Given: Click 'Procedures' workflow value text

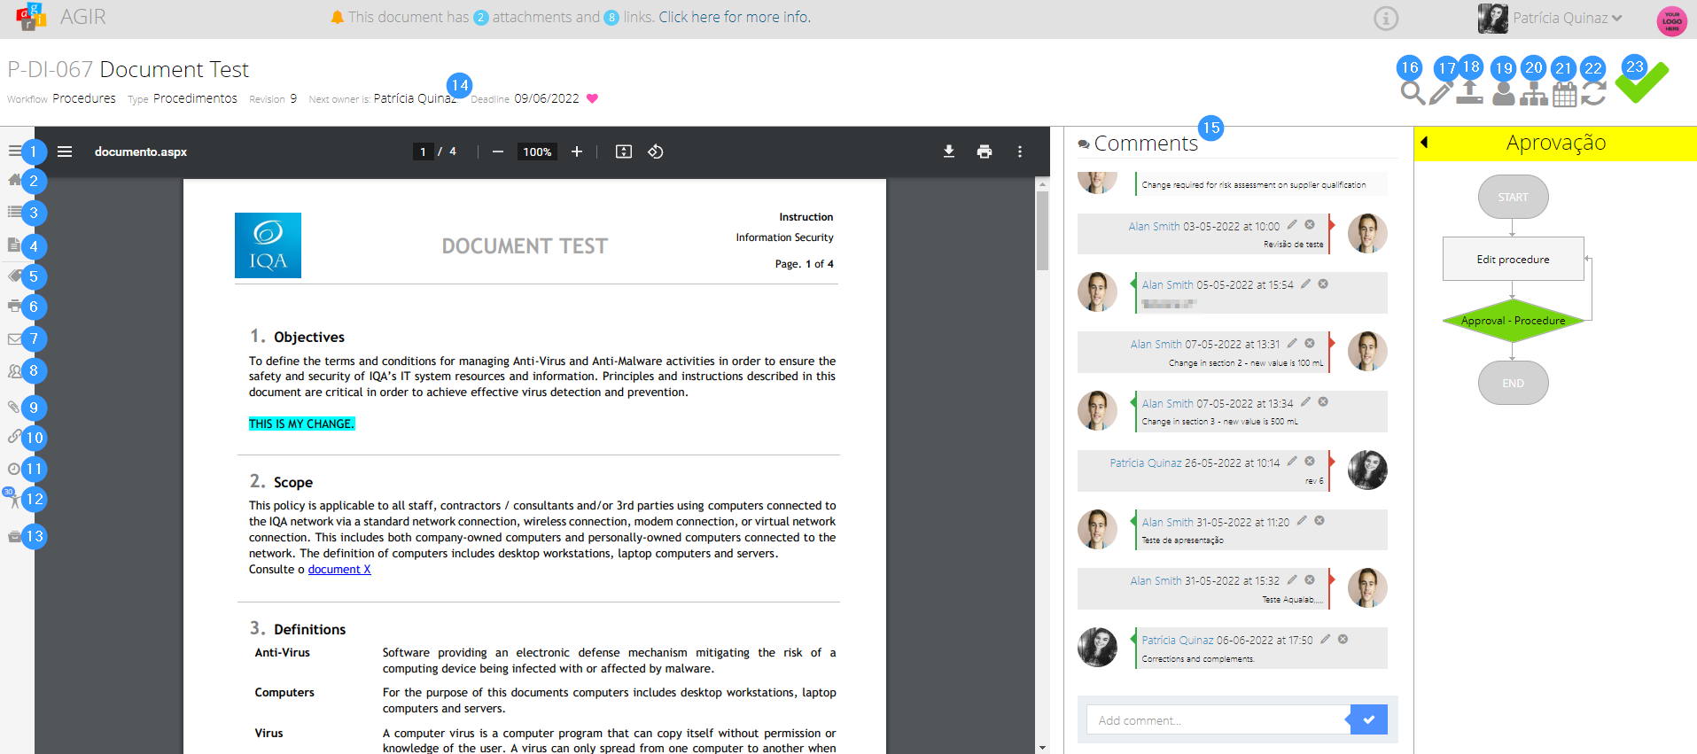Looking at the screenshot, I should pos(84,98).
